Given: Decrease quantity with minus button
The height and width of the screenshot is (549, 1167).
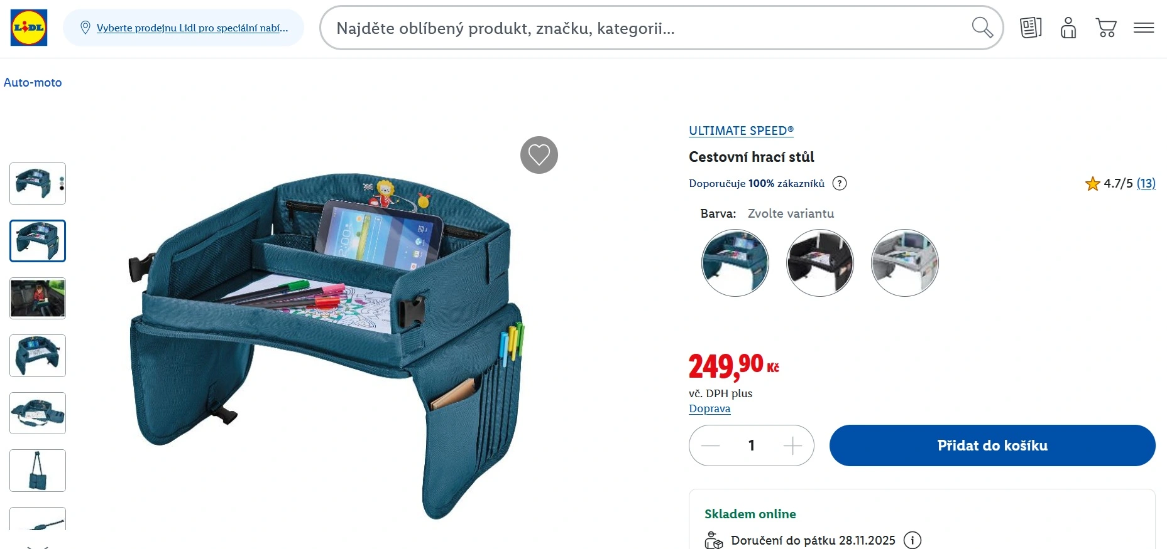Looking at the screenshot, I should [x=710, y=445].
